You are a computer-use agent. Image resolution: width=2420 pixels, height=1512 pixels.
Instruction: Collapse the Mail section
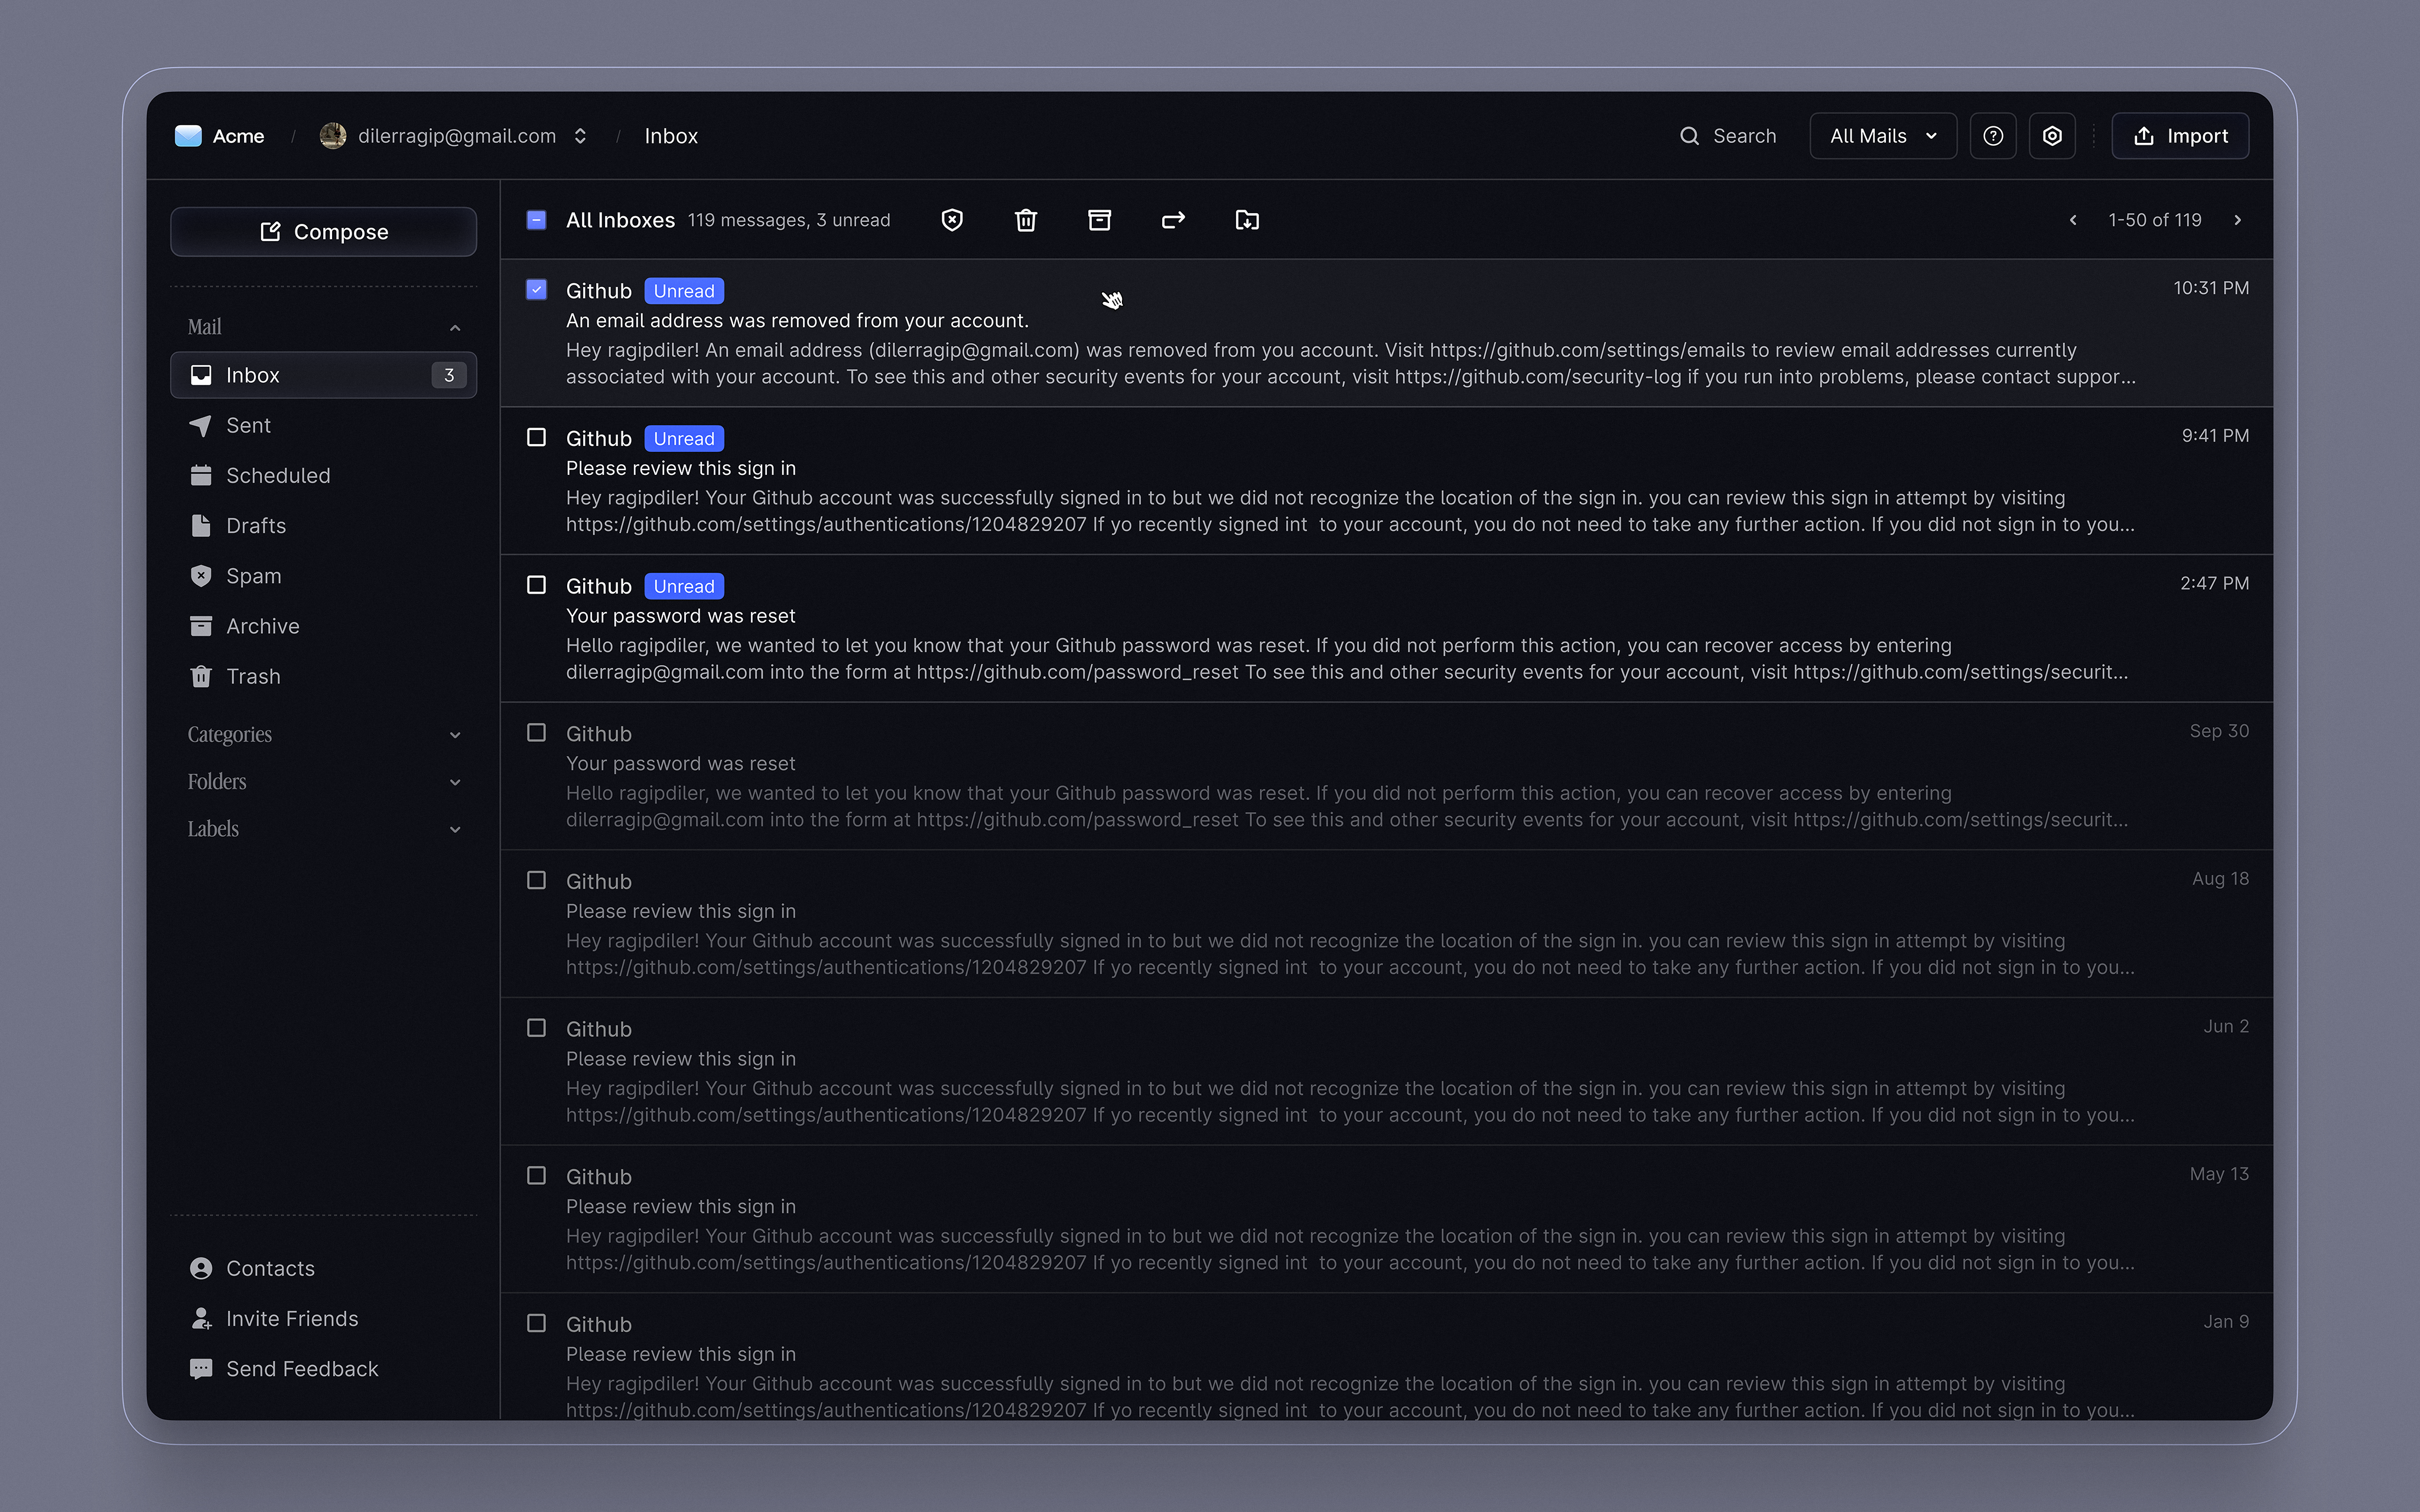455,327
